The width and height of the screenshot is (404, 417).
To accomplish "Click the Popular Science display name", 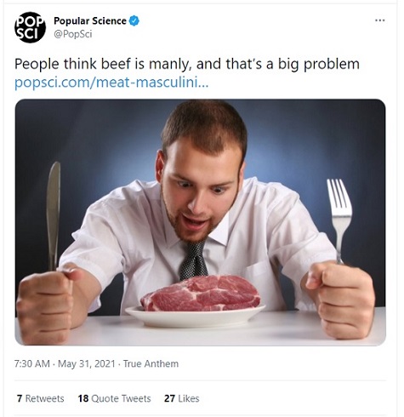I will point(90,20).
